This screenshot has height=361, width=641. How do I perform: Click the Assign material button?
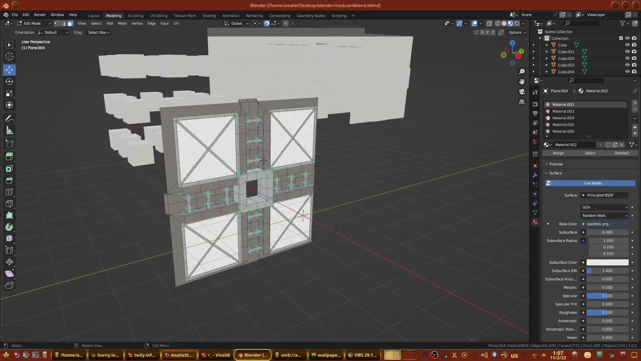click(558, 153)
